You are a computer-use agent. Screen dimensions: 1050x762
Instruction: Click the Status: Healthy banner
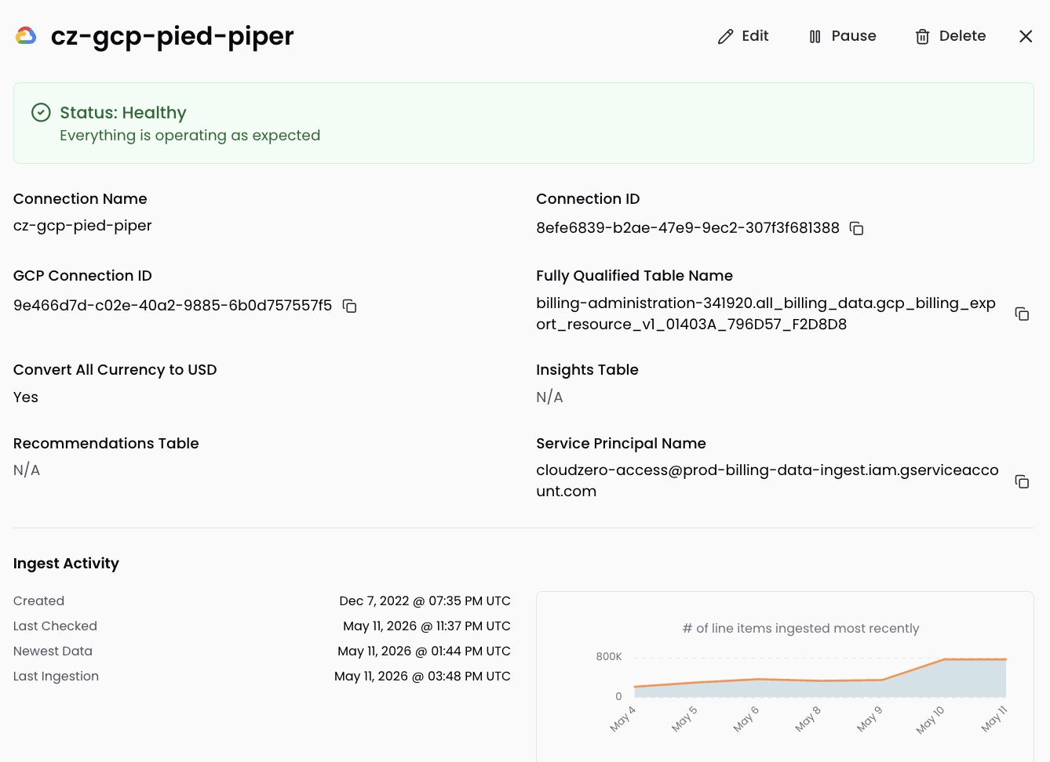[523, 123]
